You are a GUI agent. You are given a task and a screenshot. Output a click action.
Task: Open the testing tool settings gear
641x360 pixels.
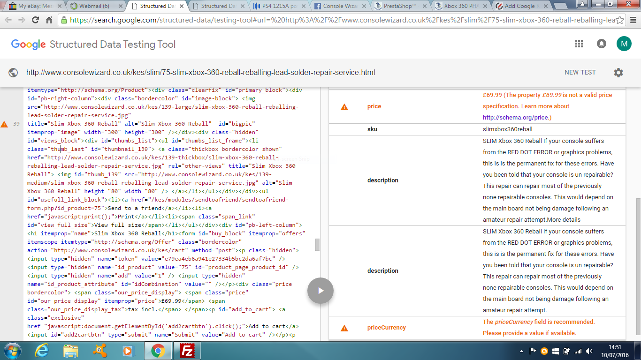tap(618, 73)
